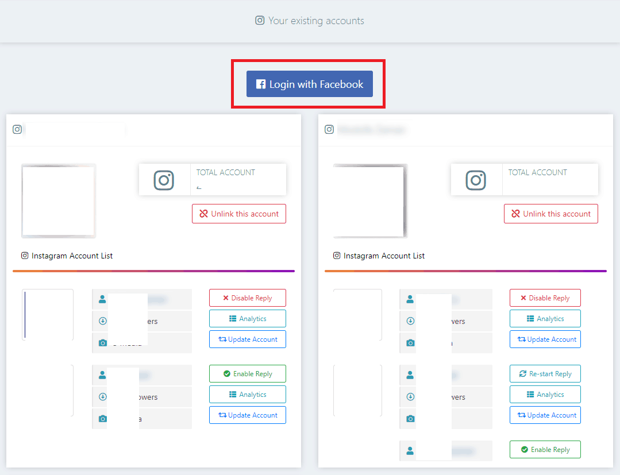The height and width of the screenshot is (475, 620).
Task: Click camera media icon in left card's first account
Action: (103, 343)
